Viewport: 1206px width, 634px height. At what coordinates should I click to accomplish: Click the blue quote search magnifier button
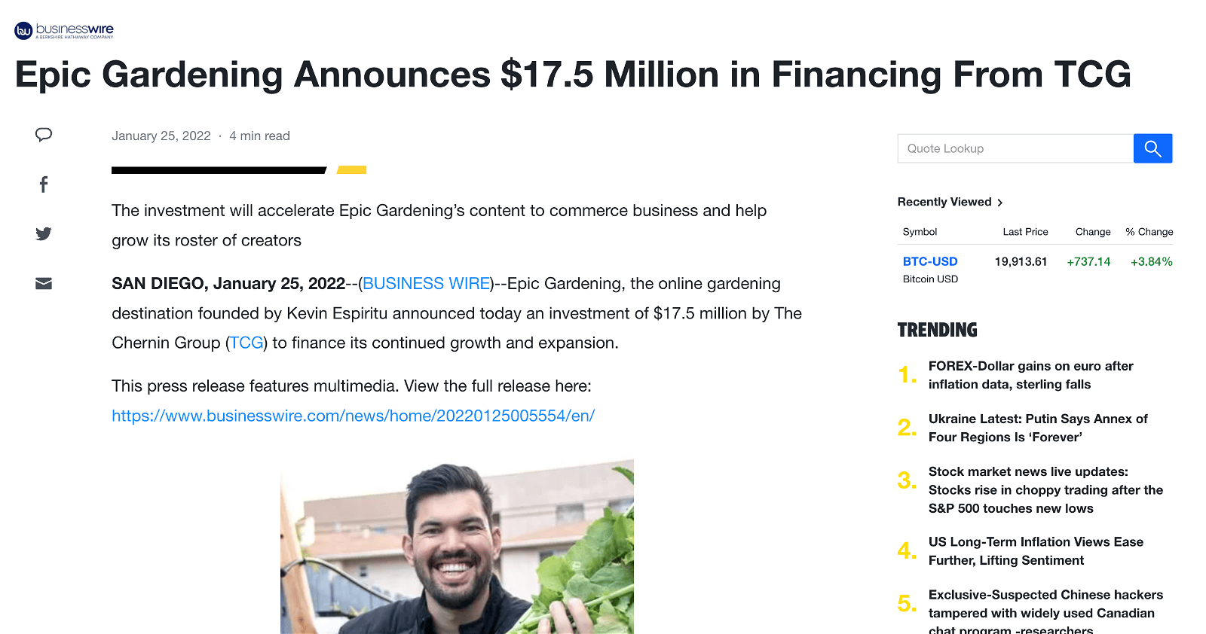pyautogui.click(x=1152, y=148)
